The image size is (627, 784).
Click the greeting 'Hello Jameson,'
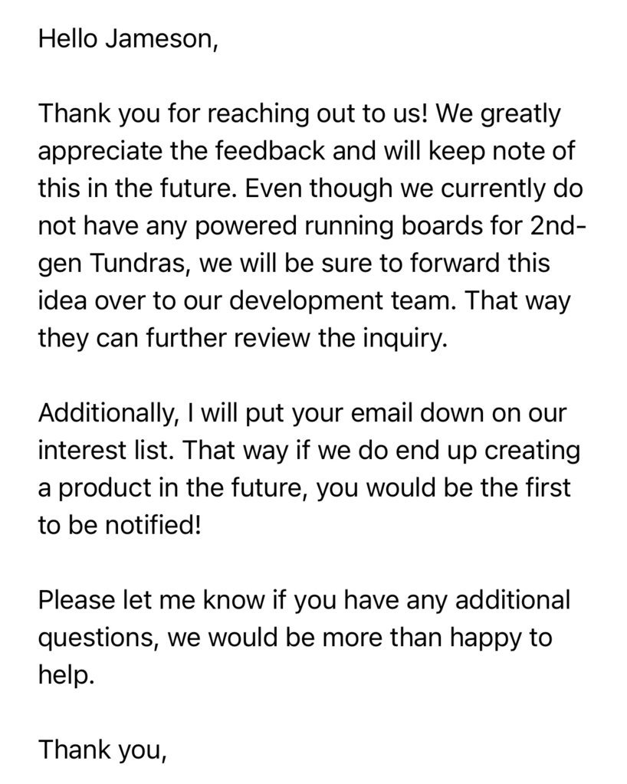(x=129, y=39)
